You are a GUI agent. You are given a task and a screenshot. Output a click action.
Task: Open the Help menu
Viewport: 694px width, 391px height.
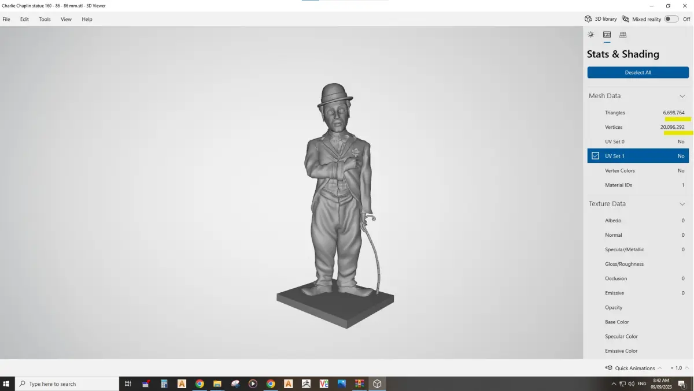(x=87, y=19)
